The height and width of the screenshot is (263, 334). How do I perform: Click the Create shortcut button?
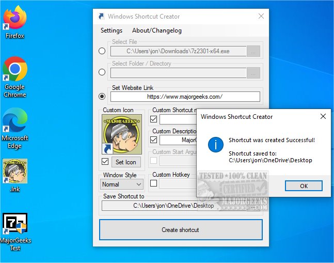181,230
